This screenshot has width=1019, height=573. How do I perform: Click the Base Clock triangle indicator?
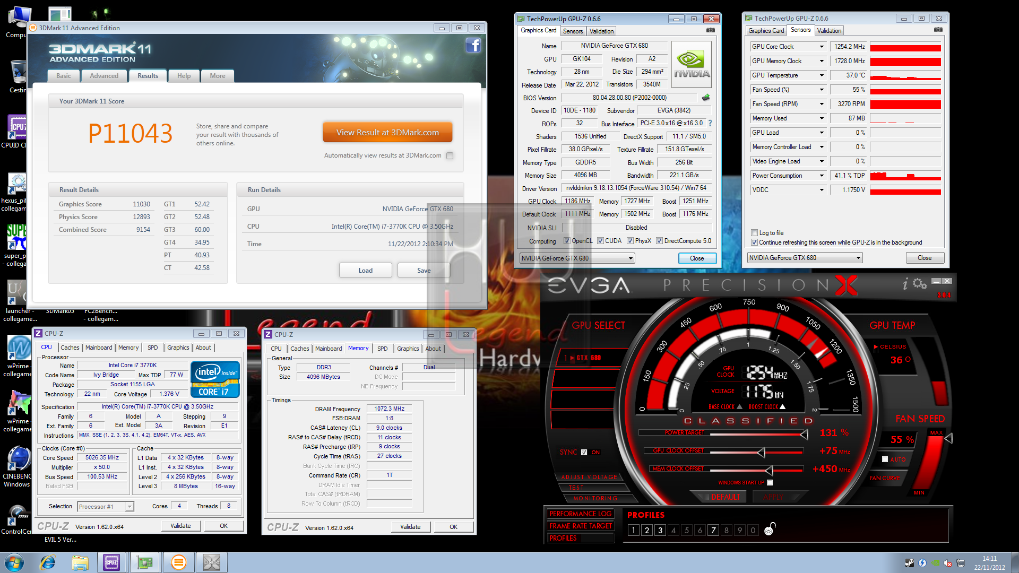coord(739,407)
